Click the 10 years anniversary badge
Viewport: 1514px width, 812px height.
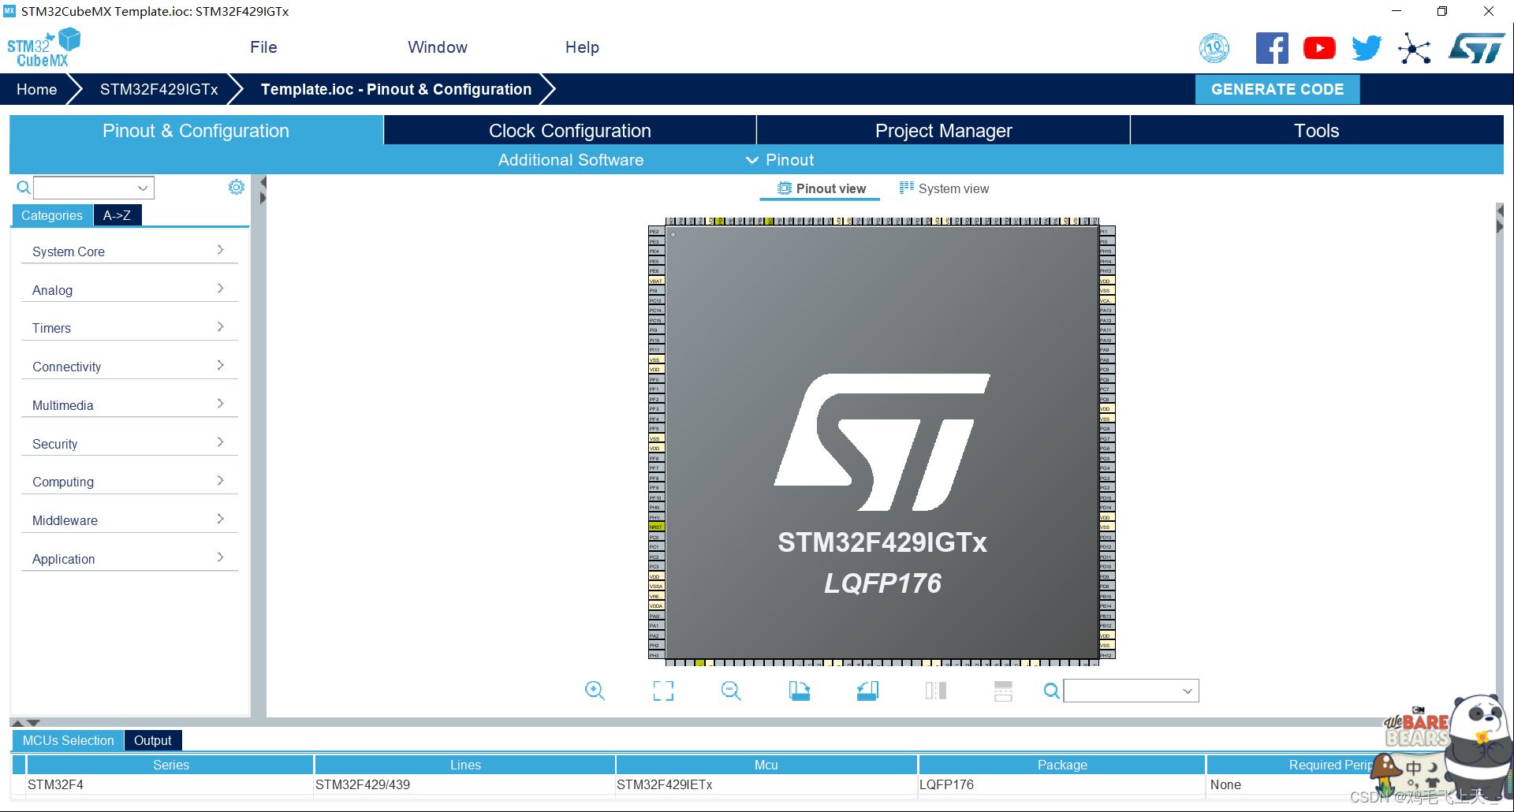point(1214,48)
